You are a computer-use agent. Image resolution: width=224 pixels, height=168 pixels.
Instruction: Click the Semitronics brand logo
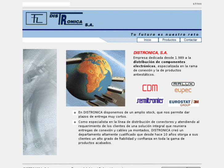150,100
